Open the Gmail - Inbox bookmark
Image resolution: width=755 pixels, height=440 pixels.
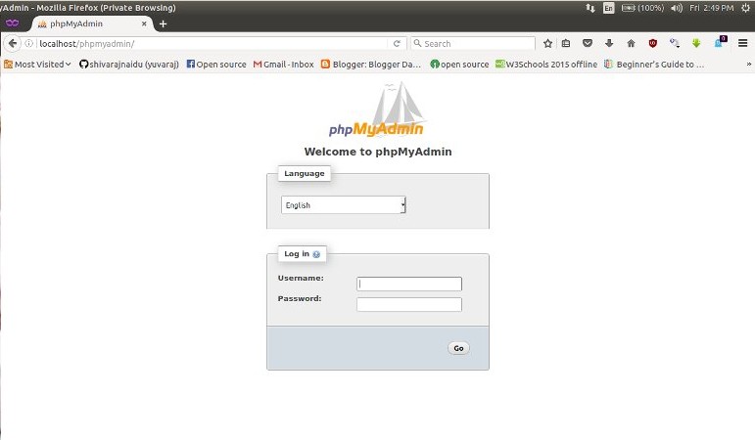(284, 64)
